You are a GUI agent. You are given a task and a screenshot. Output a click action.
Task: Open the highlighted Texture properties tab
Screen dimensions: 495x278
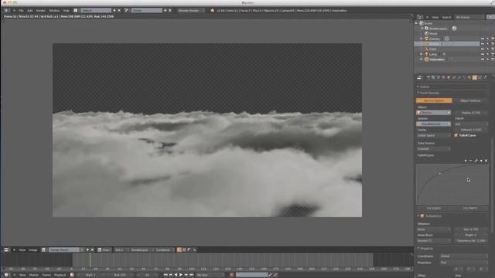(474, 77)
